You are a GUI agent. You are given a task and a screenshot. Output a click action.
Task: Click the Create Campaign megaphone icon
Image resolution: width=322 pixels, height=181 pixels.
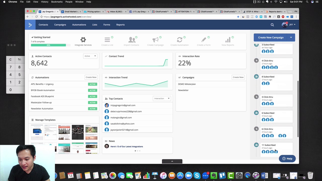[x=155, y=40]
